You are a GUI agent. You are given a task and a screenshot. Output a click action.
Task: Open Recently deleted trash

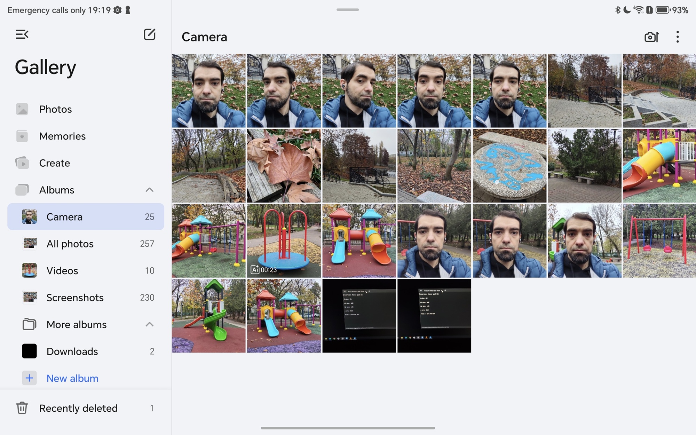click(78, 408)
